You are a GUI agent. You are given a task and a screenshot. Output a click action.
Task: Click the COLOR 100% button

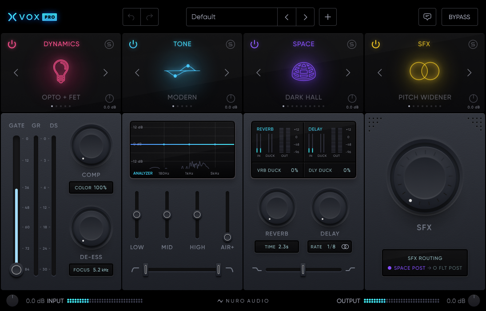(91, 187)
